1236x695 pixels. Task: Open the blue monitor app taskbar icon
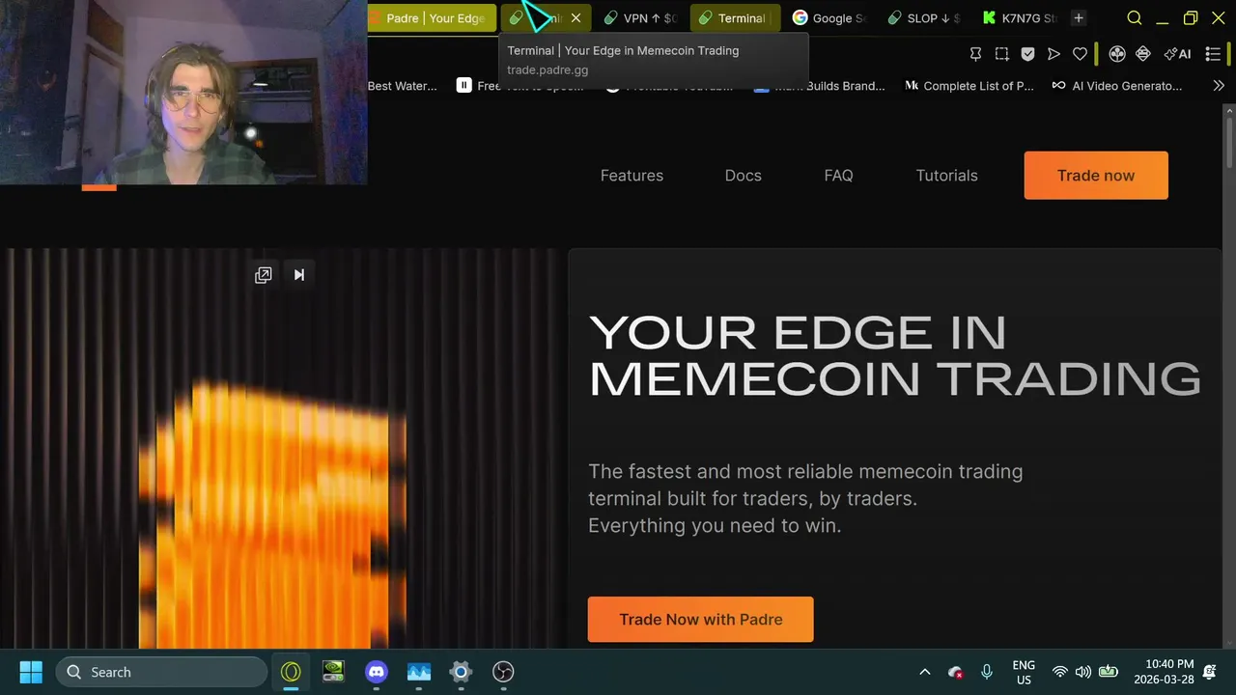419,672
